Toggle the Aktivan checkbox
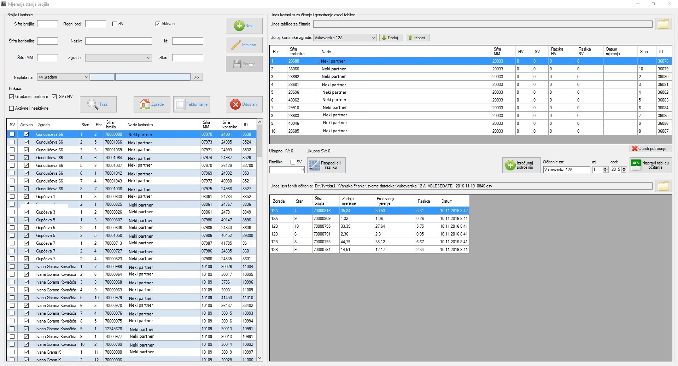Viewport: 678px width, 366px height. 158,24
